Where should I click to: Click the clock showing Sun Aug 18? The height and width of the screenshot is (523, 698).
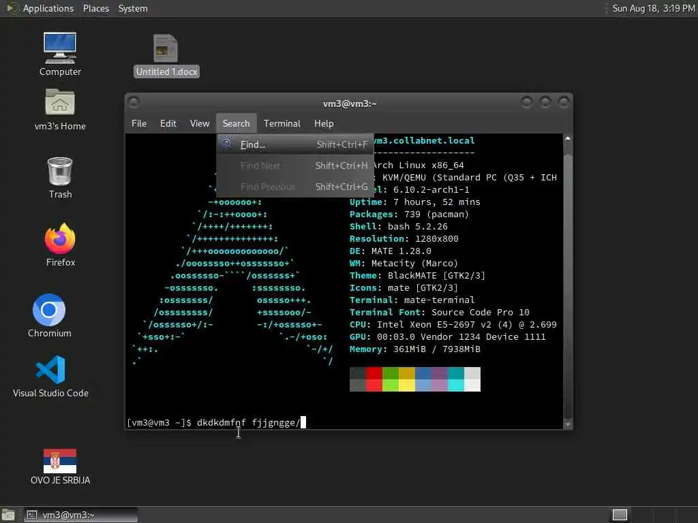pyautogui.click(x=653, y=8)
